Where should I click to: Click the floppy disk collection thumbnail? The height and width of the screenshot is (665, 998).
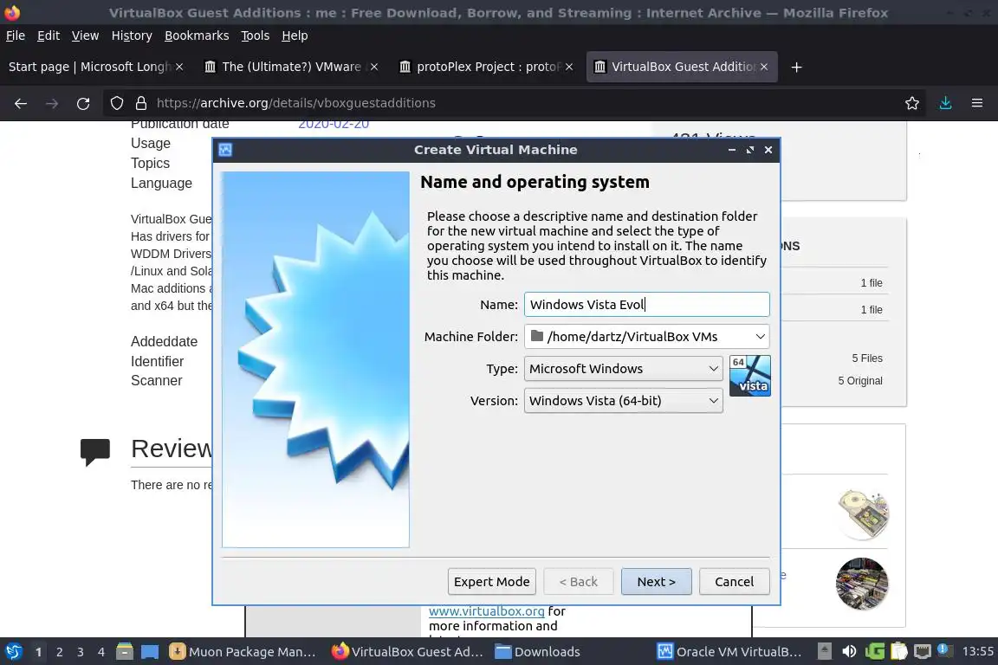coord(863,514)
